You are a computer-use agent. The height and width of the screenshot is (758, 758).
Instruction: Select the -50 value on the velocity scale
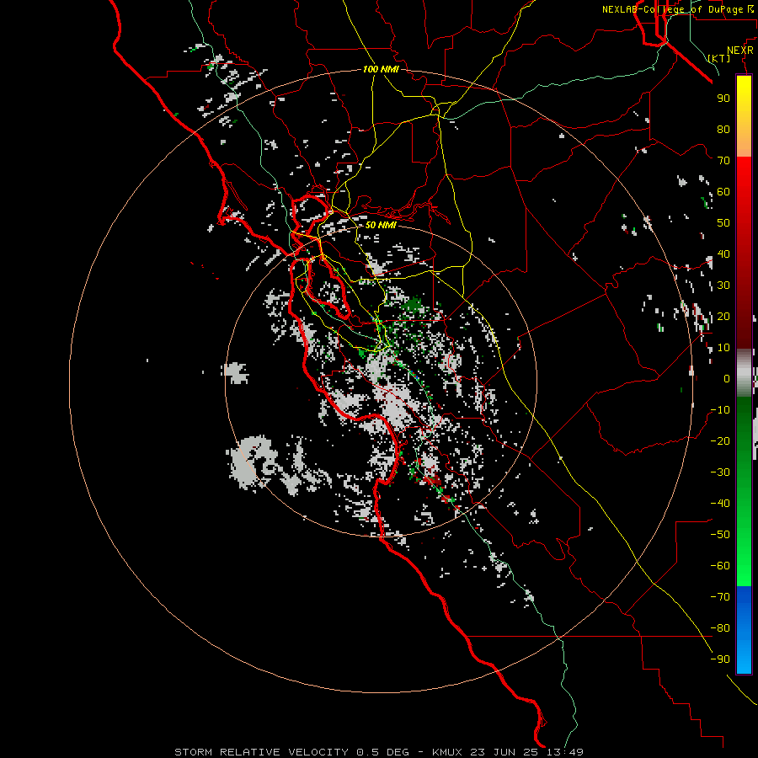(720, 535)
